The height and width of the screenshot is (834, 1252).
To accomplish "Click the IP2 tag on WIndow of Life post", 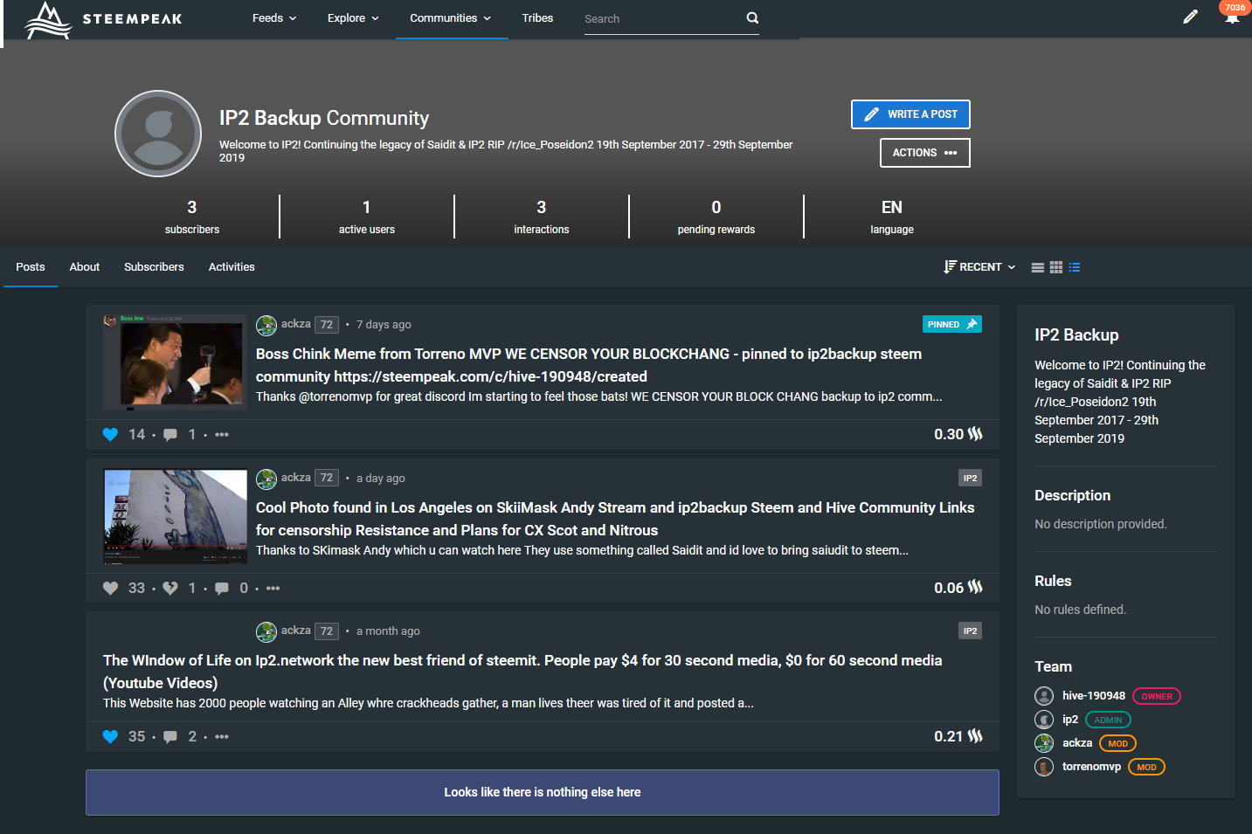I will pyautogui.click(x=970, y=631).
